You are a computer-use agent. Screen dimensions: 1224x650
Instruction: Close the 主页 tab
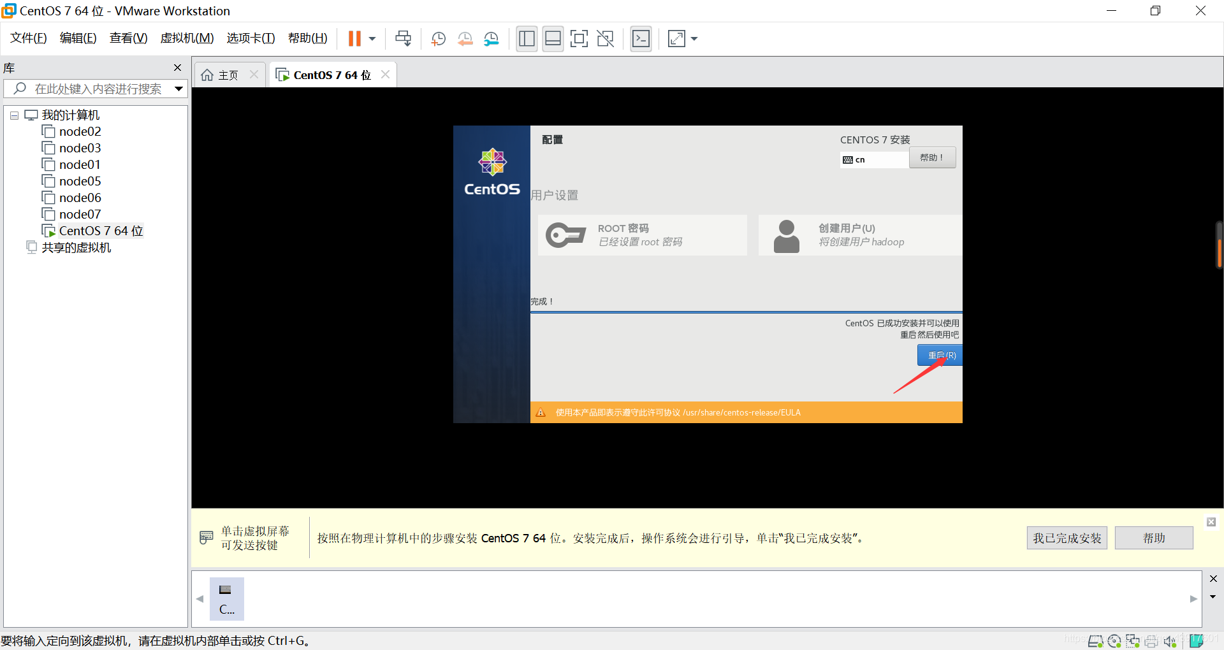click(x=254, y=75)
